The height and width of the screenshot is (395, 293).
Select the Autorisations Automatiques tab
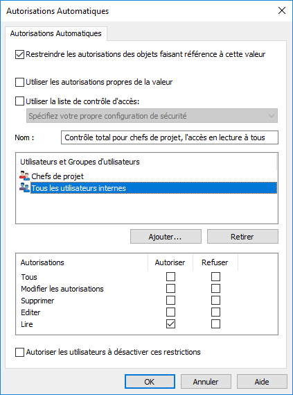tap(56, 33)
